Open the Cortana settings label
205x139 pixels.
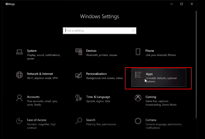pyautogui.click(x=151, y=120)
